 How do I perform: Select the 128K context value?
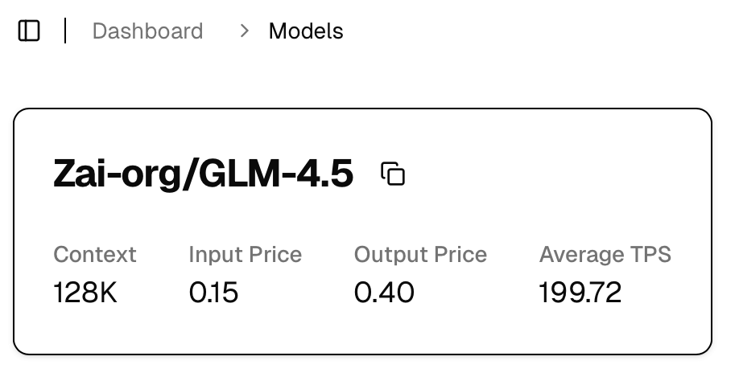coord(85,293)
